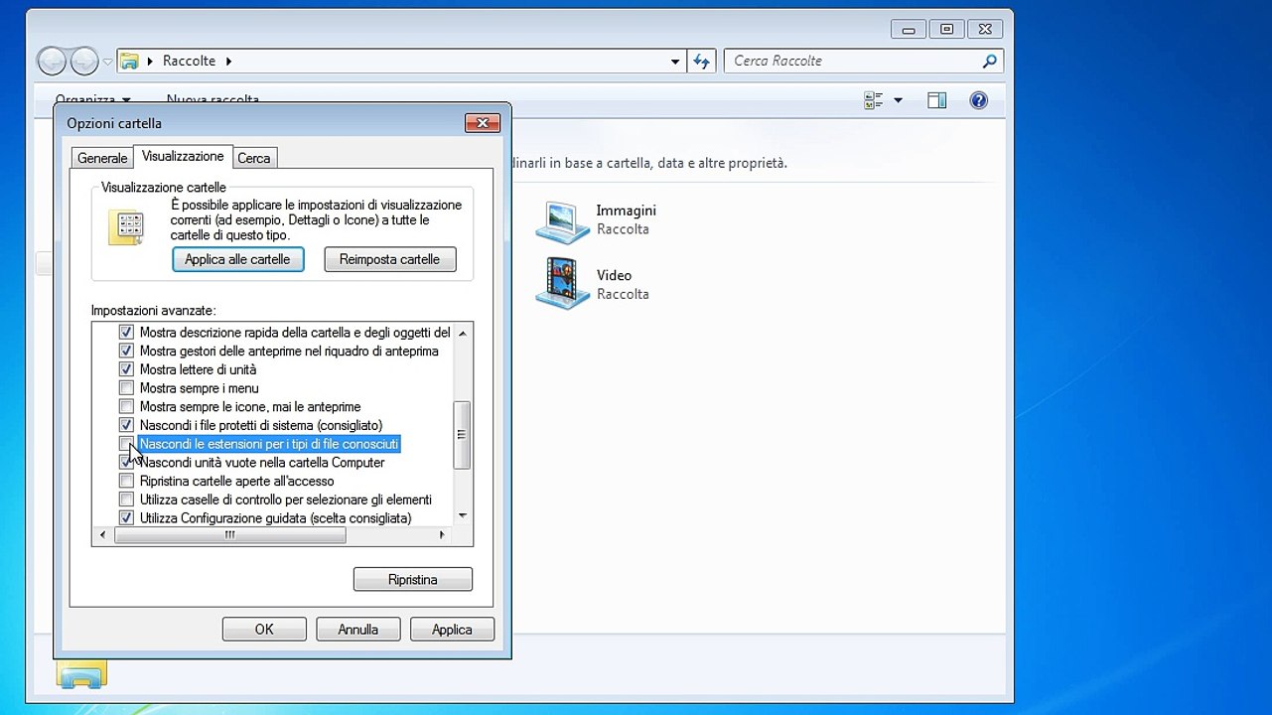This screenshot has width=1272, height=715.
Task: Check Nascondi le estensioni per i tipi conosciuti
Action: coord(126,443)
